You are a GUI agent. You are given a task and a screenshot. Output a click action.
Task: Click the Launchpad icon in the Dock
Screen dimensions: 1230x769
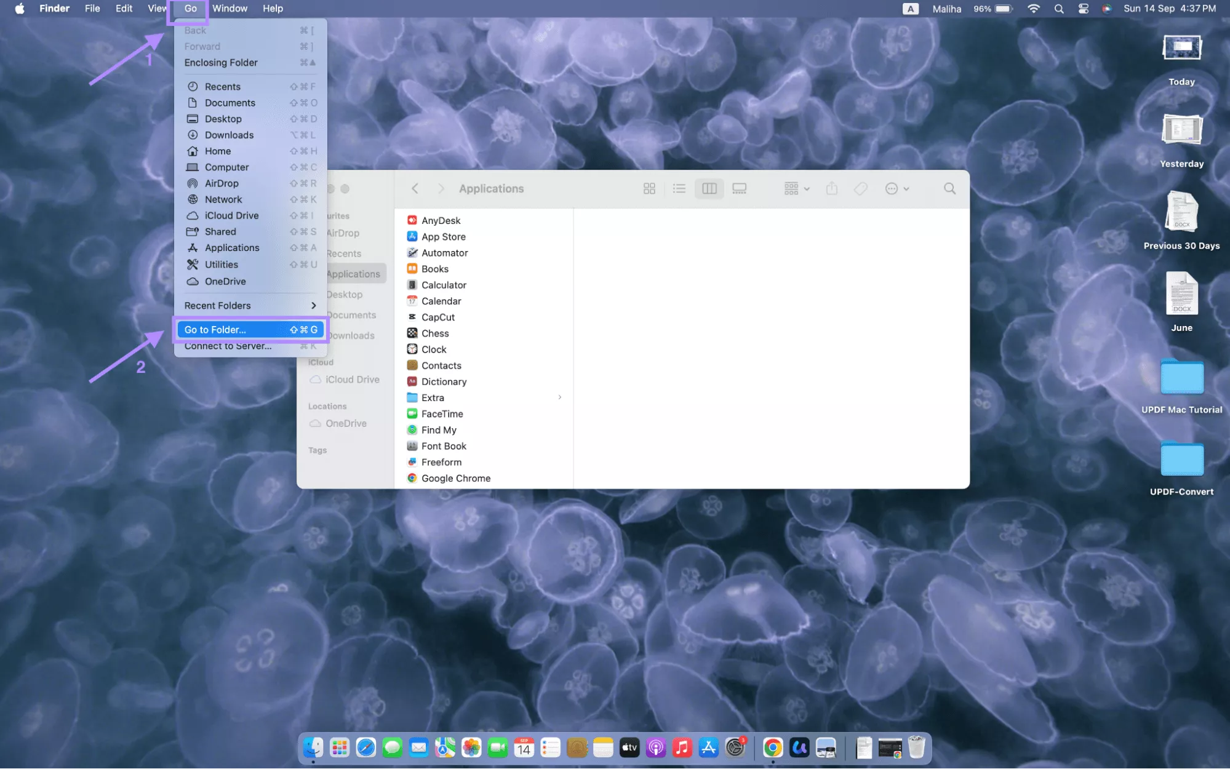coord(338,747)
